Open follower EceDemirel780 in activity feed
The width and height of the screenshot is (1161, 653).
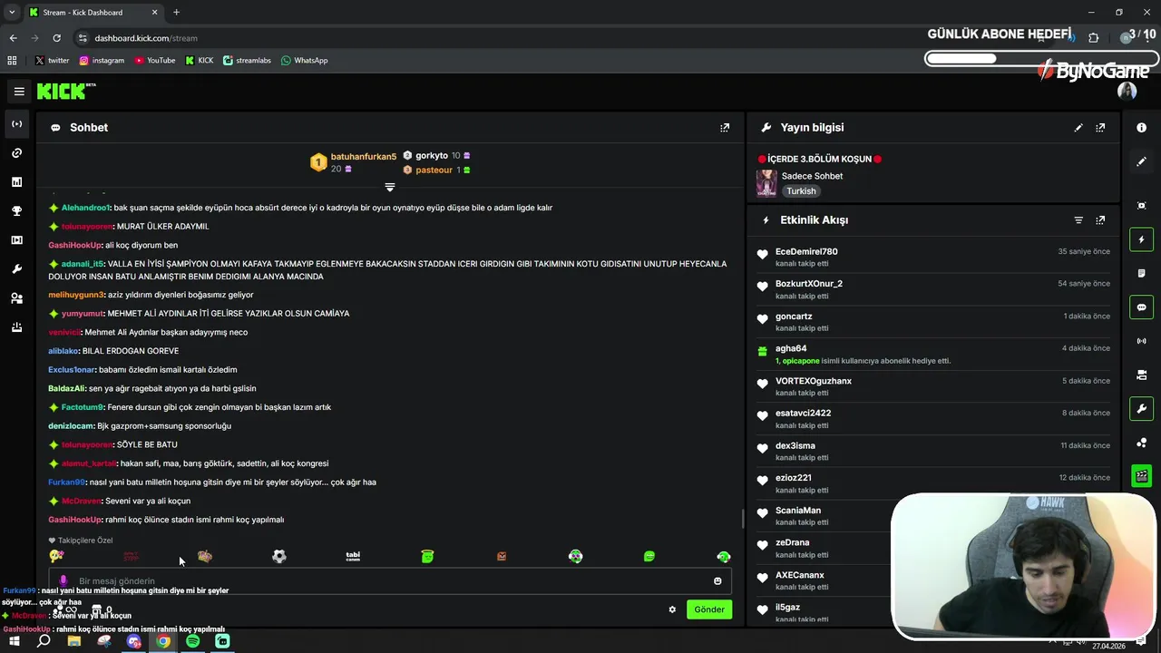806,252
